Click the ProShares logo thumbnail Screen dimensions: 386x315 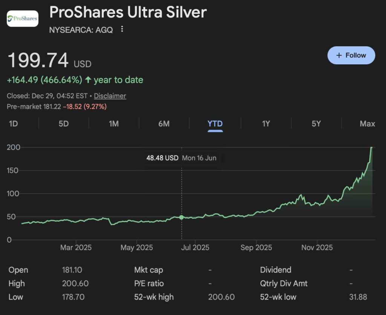click(x=23, y=18)
